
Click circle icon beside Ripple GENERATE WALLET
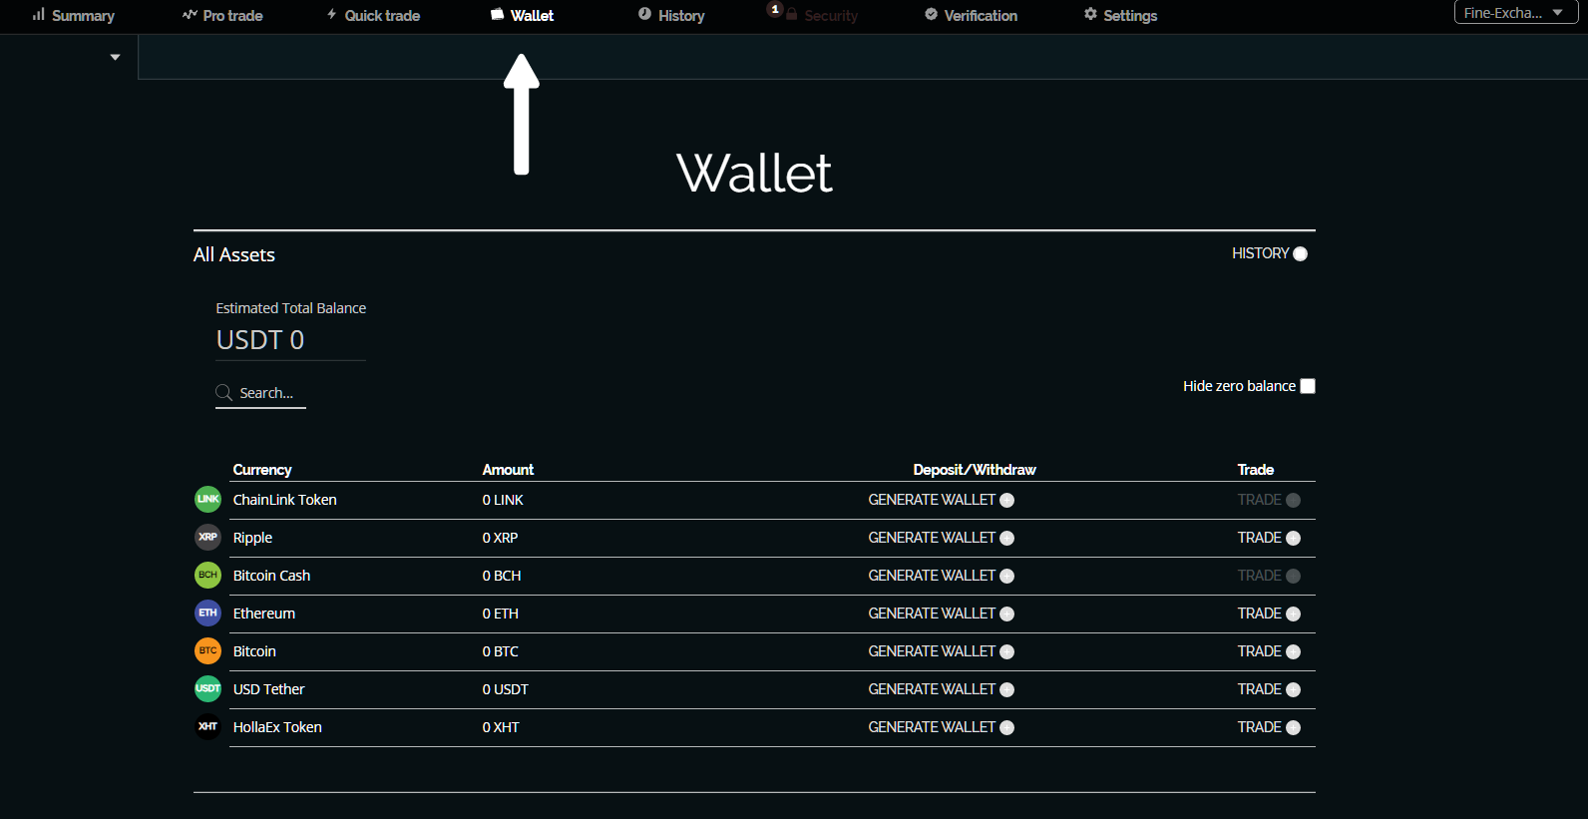1006,538
